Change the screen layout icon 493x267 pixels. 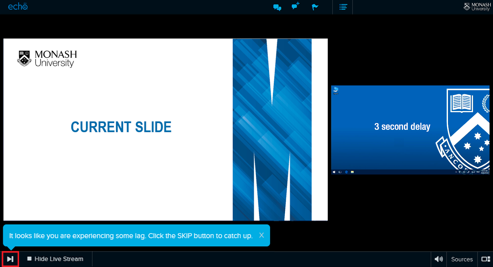pos(486,259)
